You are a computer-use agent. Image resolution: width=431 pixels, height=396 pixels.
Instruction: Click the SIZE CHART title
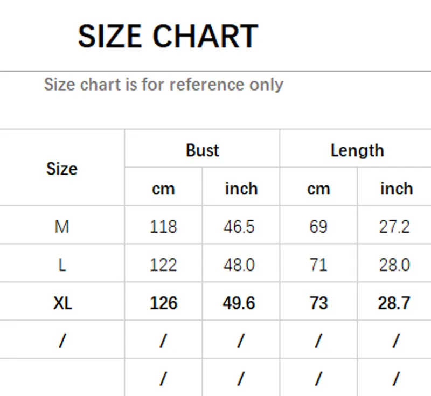pos(168,37)
